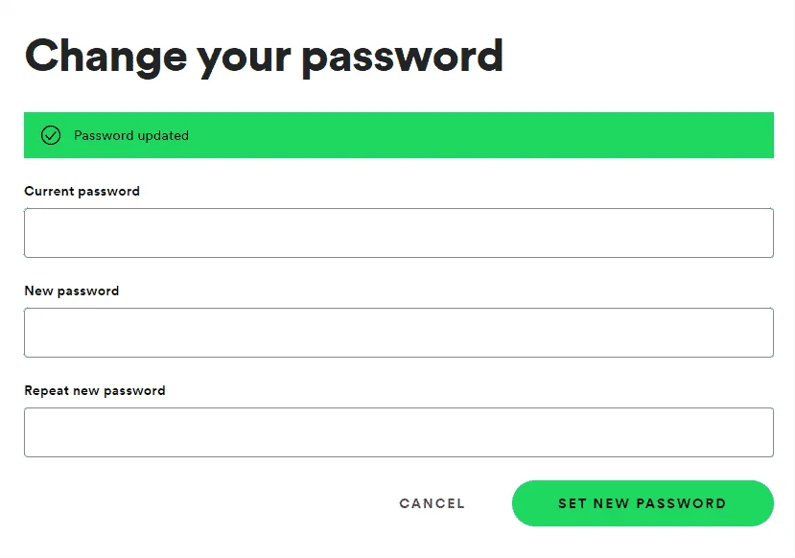Click the word 'PASSWORD' on the green button
The image size is (795, 558).
tap(681, 503)
